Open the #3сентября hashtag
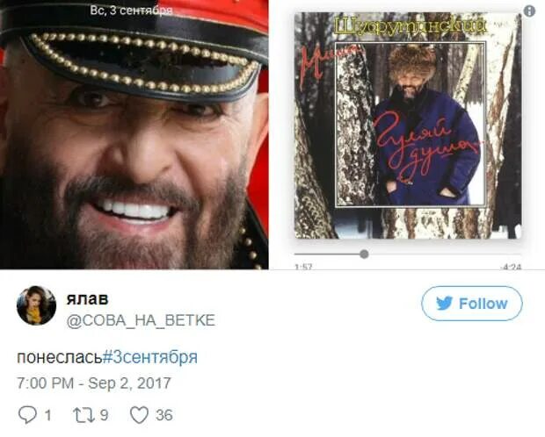 coord(150,357)
